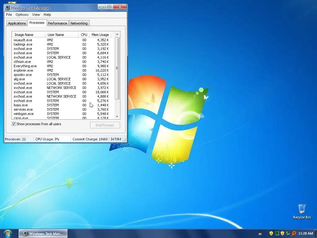Click the clock showing 11:20 AM
Screen dimensions: 317x238
306,233
